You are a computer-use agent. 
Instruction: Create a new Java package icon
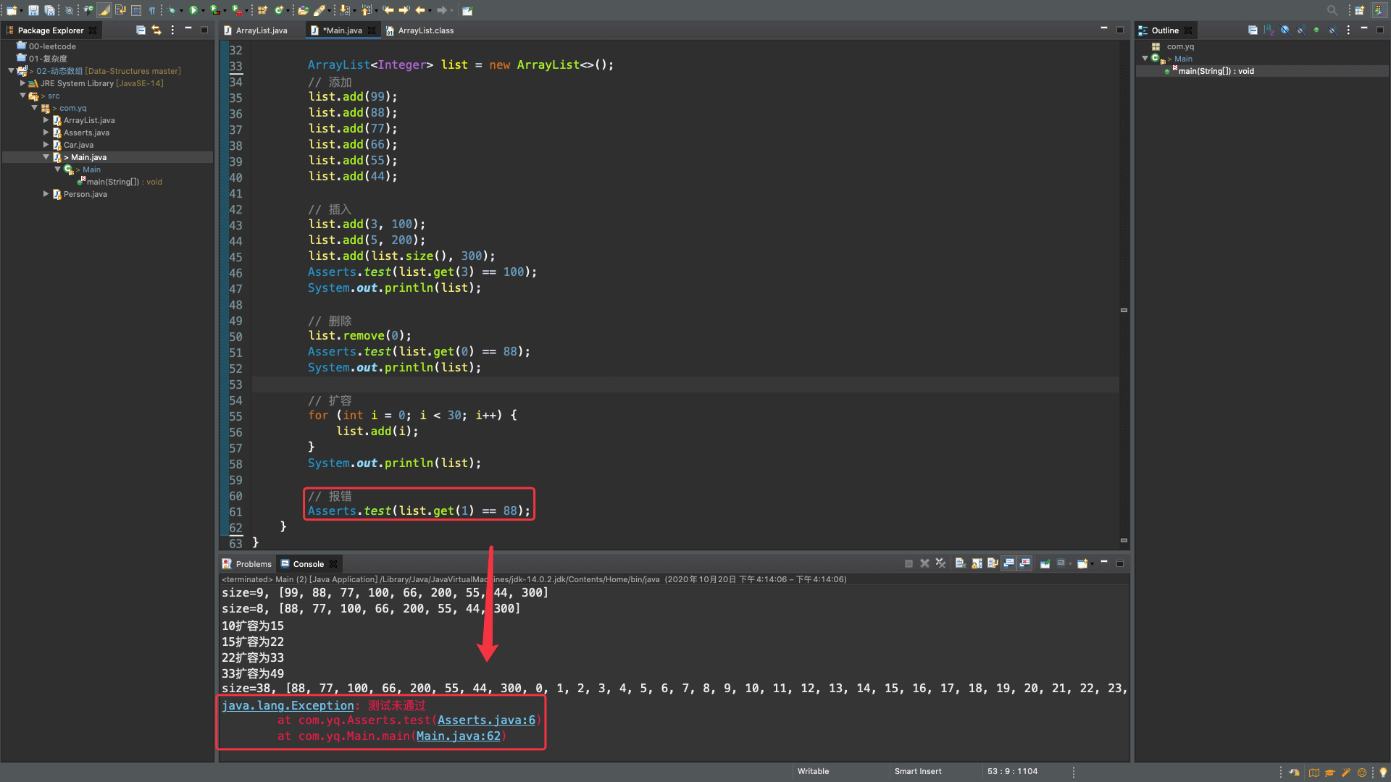point(262,10)
